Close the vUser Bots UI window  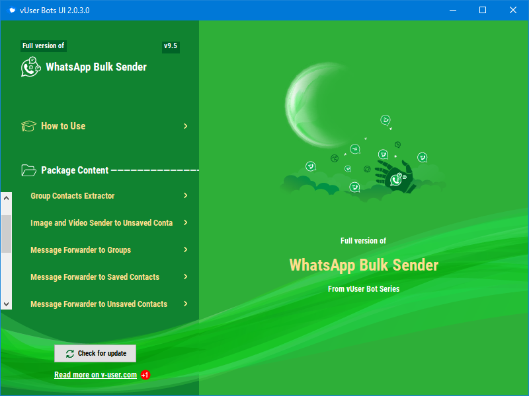[x=513, y=10]
